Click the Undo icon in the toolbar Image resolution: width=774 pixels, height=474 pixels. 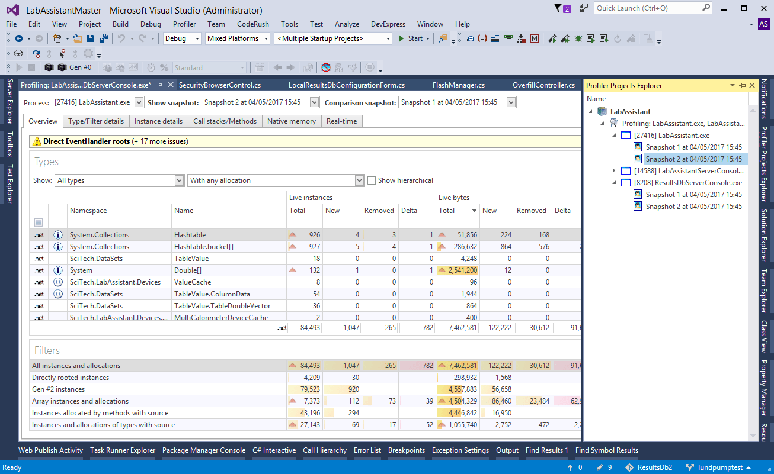(x=121, y=38)
